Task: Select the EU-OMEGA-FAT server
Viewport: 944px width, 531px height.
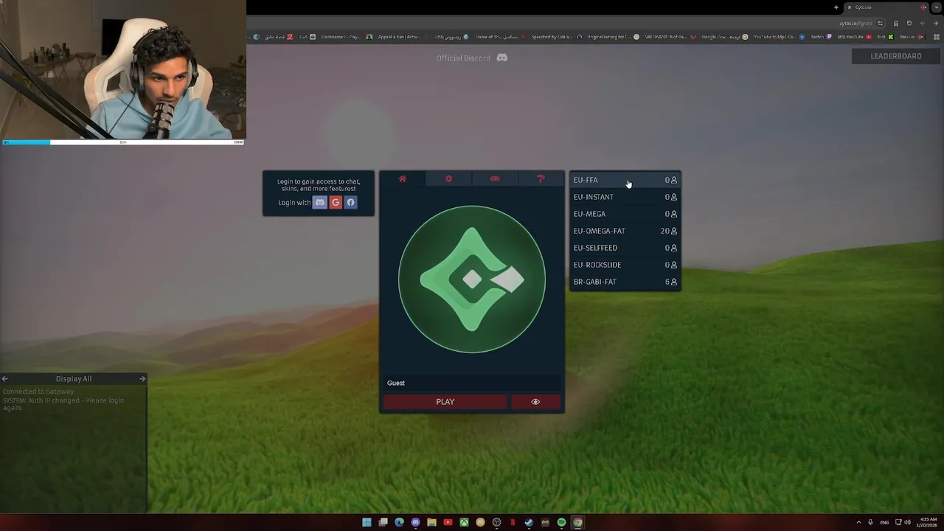Action: click(x=625, y=231)
